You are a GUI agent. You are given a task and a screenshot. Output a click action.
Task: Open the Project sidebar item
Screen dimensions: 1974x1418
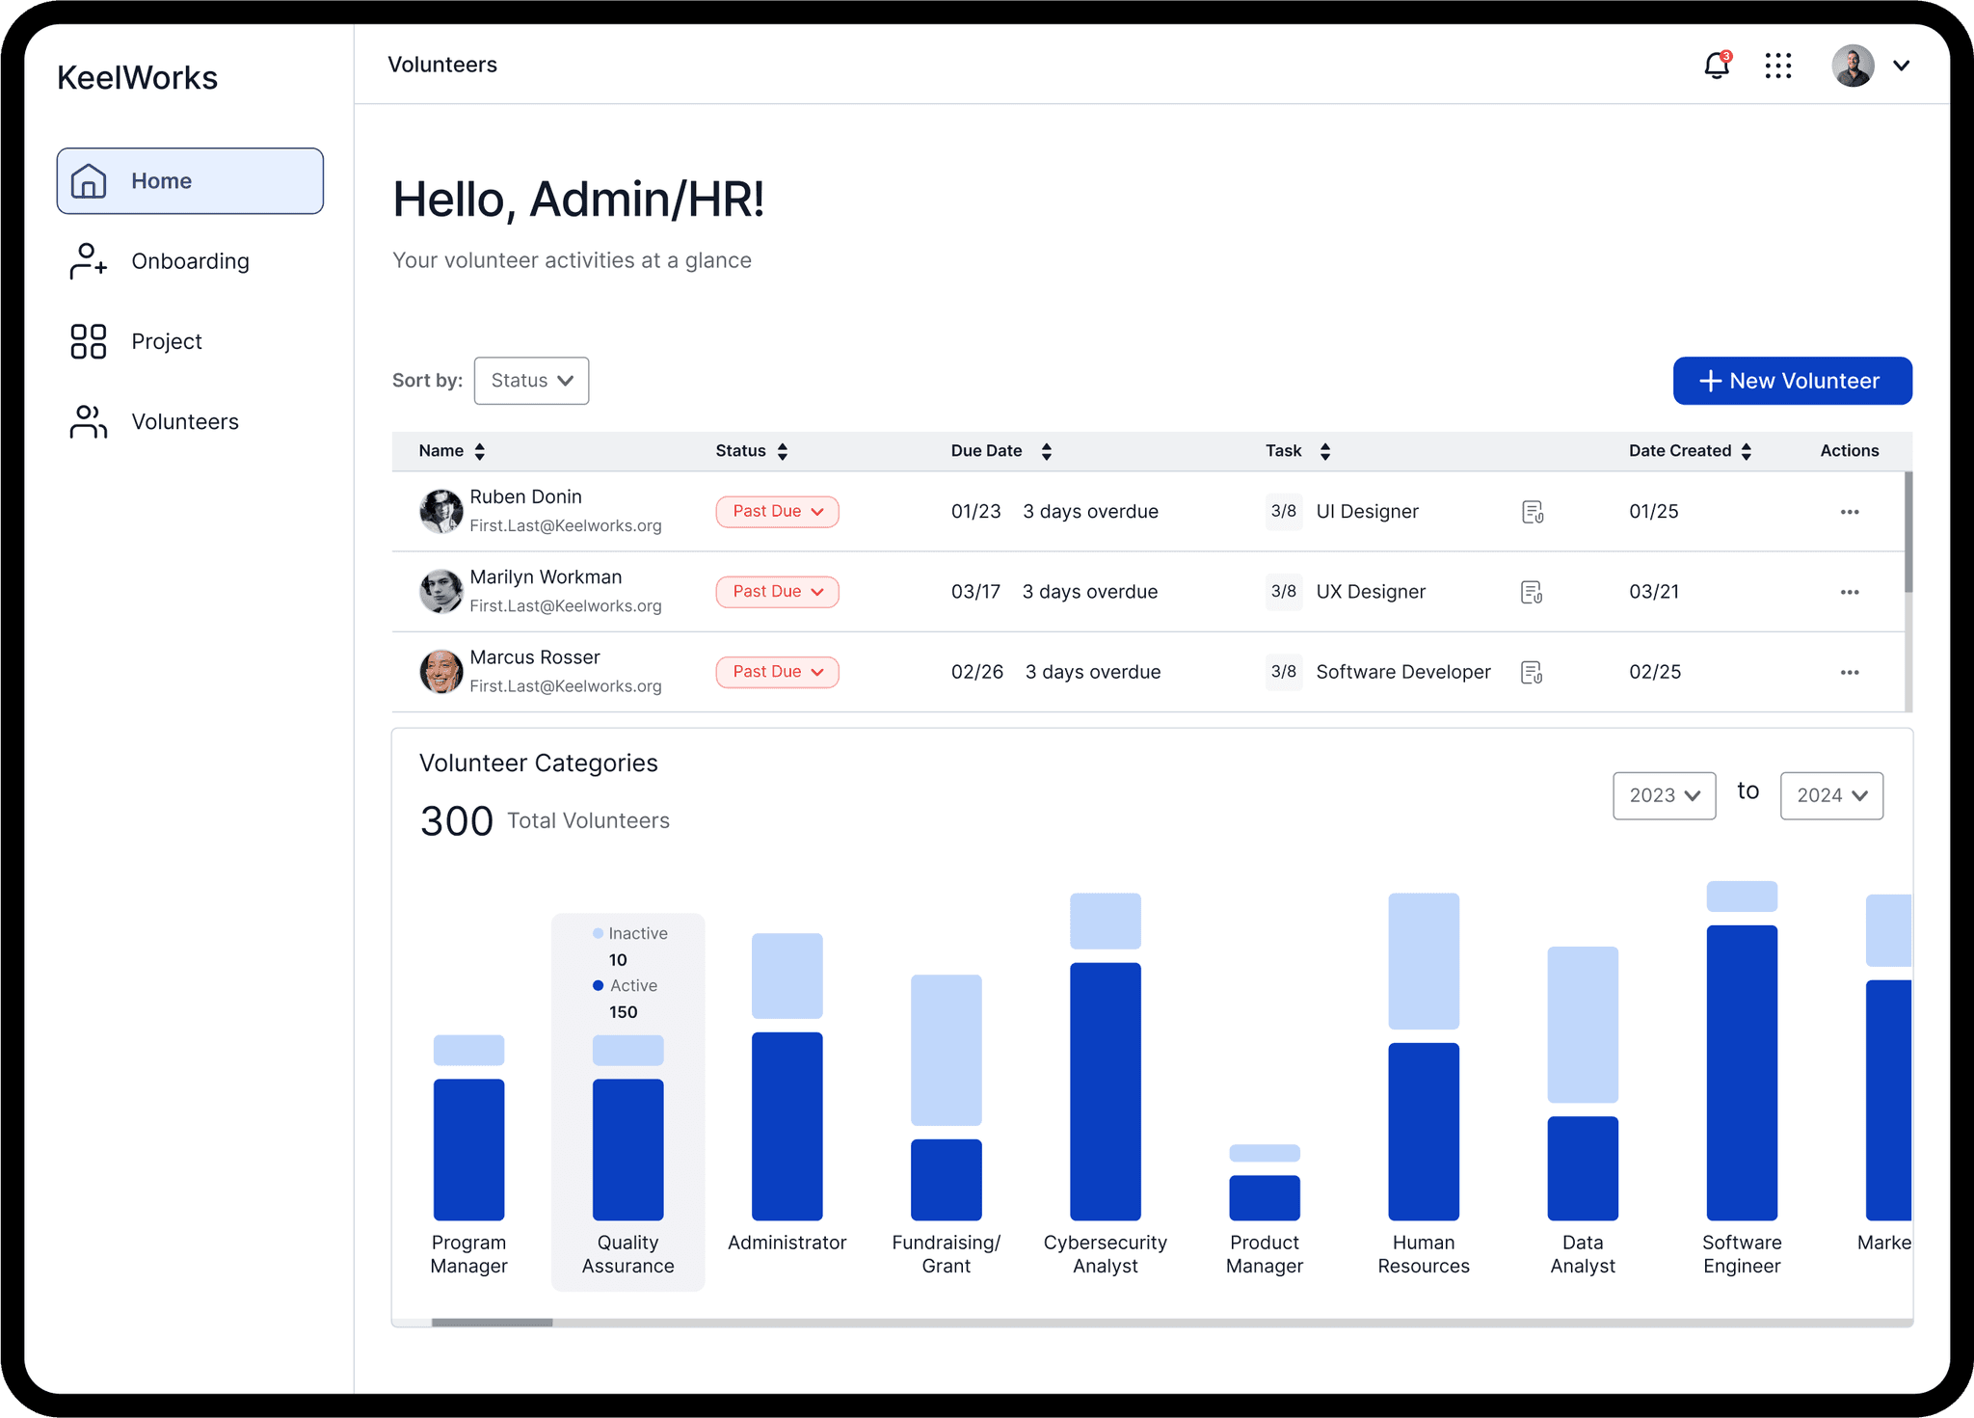point(166,341)
